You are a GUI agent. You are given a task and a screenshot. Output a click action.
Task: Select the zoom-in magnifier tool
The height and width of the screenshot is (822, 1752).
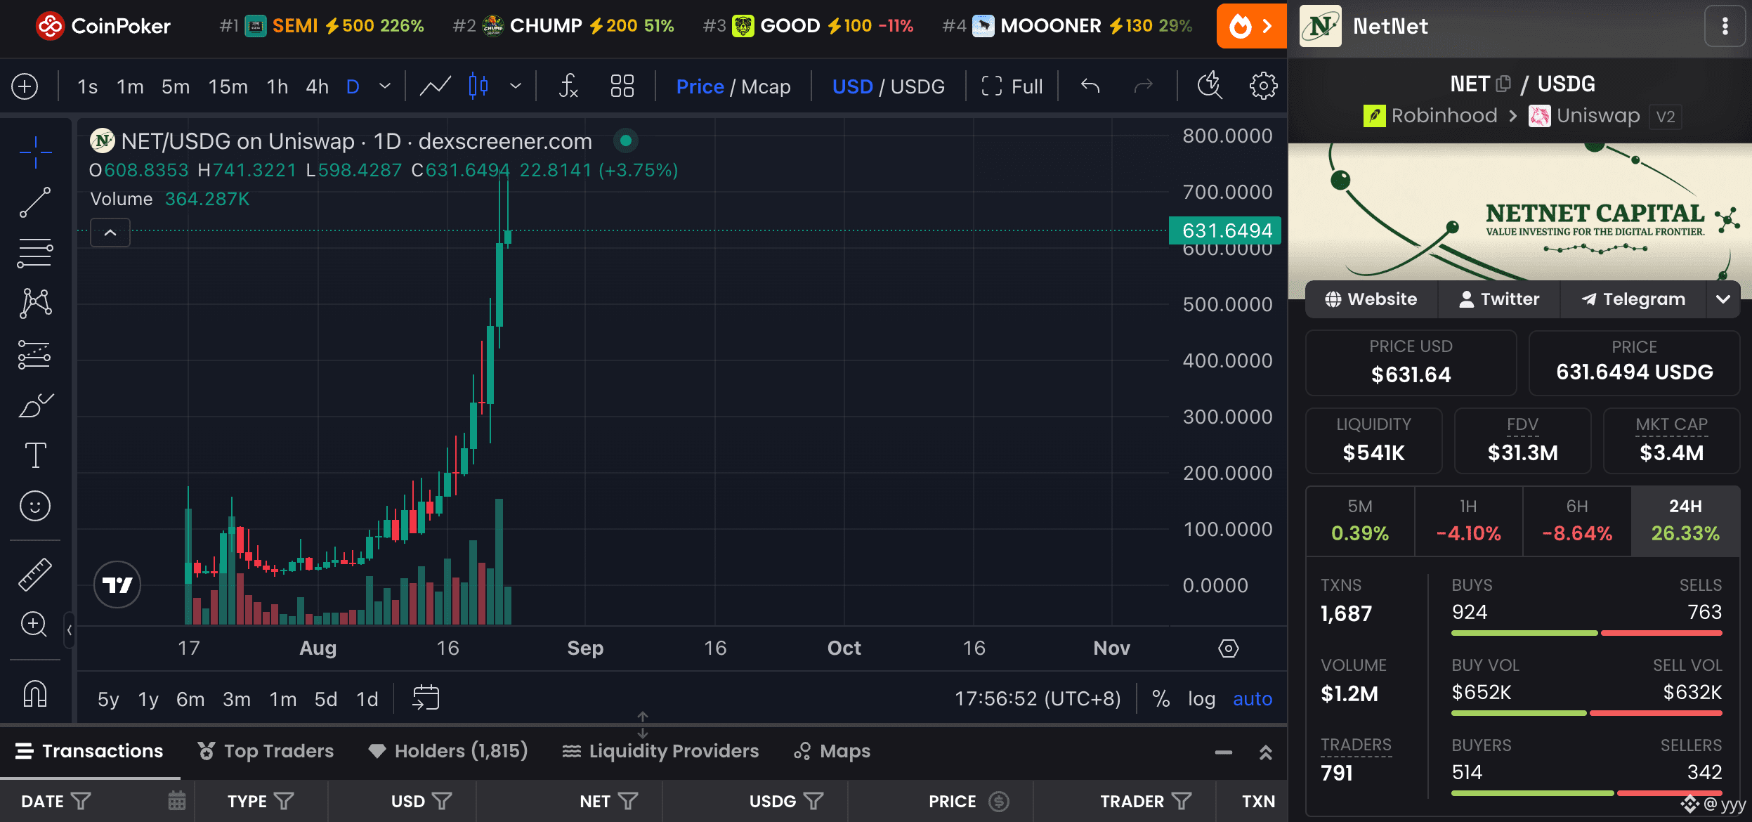(35, 625)
